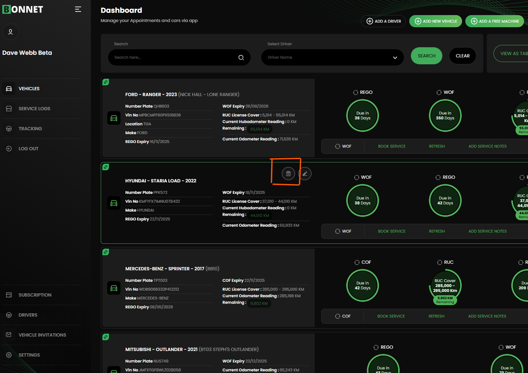Delete the Hyundai Staria Load vehicle
528x373 pixels.
(x=288, y=174)
